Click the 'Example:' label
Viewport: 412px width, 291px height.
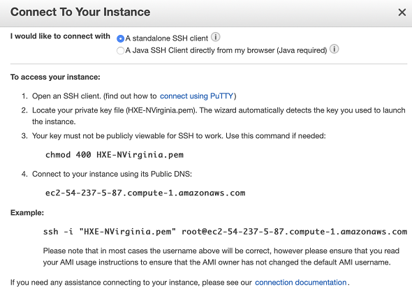click(27, 213)
